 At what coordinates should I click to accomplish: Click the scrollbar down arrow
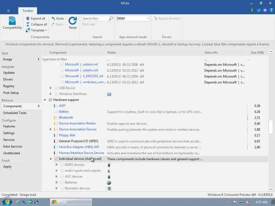[271, 189]
